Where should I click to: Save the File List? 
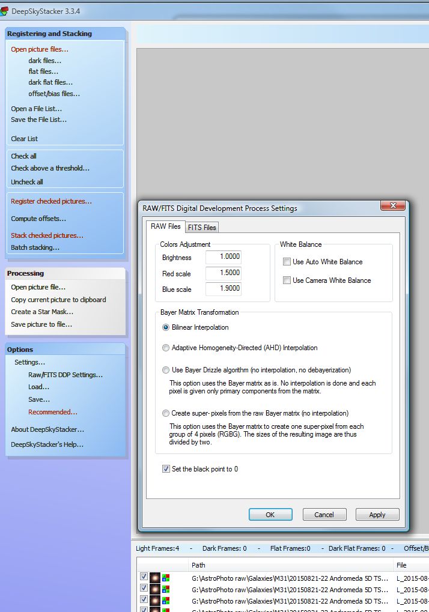38,120
